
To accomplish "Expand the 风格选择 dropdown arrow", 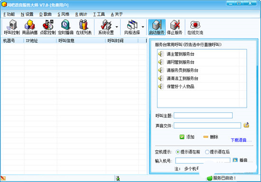I will click(143, 27).
